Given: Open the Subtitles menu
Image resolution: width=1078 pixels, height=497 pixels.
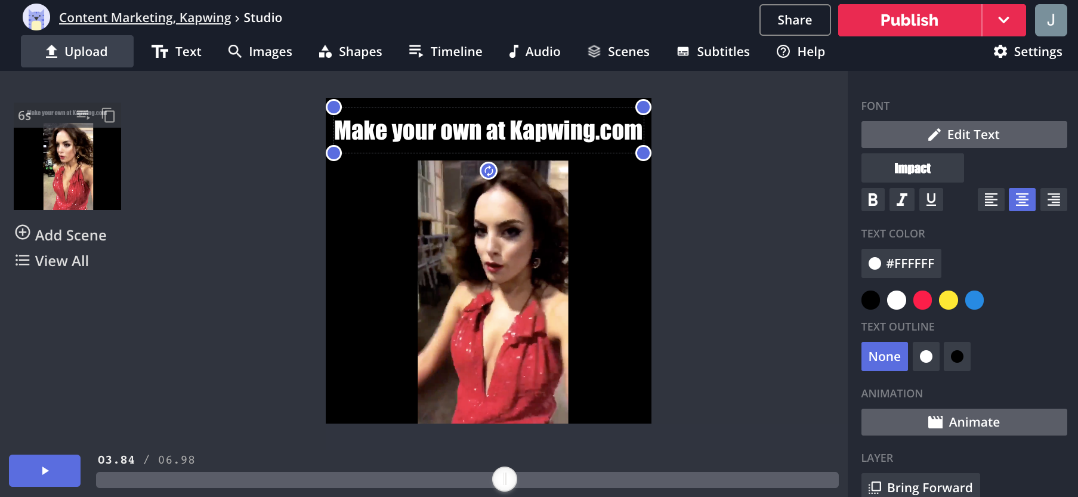Looking at the screenshot, I should tap(713, 52).
